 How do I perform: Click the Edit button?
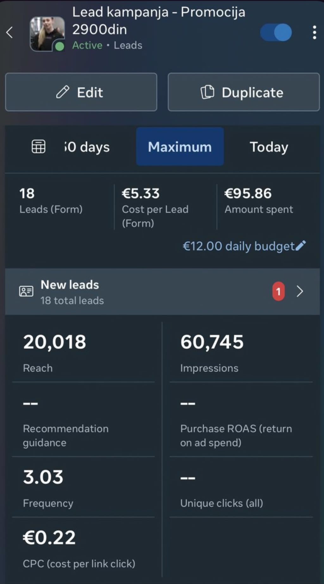pos(81,92)
